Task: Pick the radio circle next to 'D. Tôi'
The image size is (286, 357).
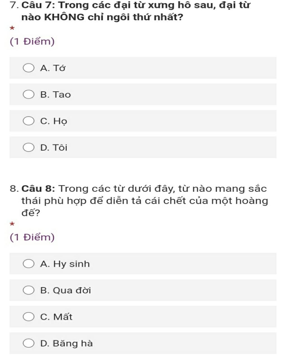Action: (x=28, y=148)
